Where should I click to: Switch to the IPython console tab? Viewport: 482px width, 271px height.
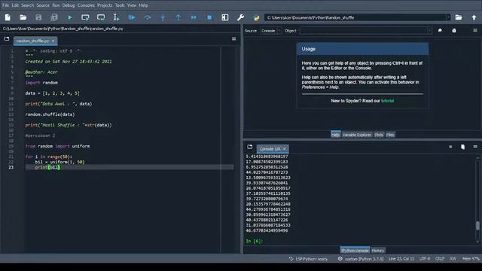point(355,251)
